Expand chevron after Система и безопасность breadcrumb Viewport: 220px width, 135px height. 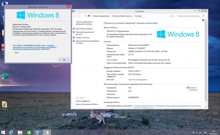coord(133,16)
